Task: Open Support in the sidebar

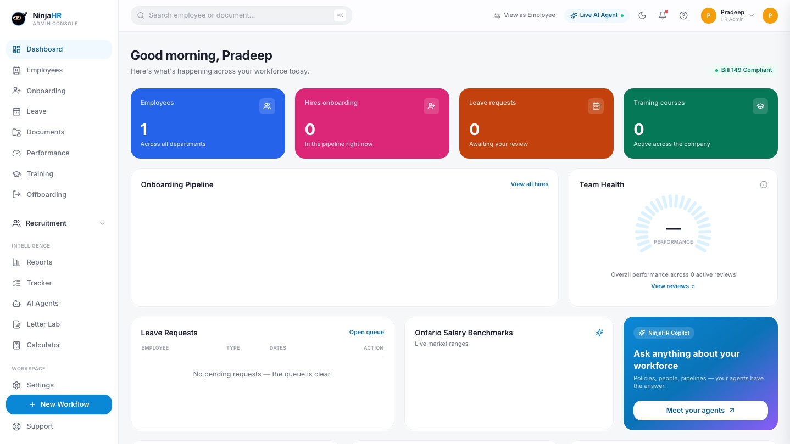Action: click(59, 426)
